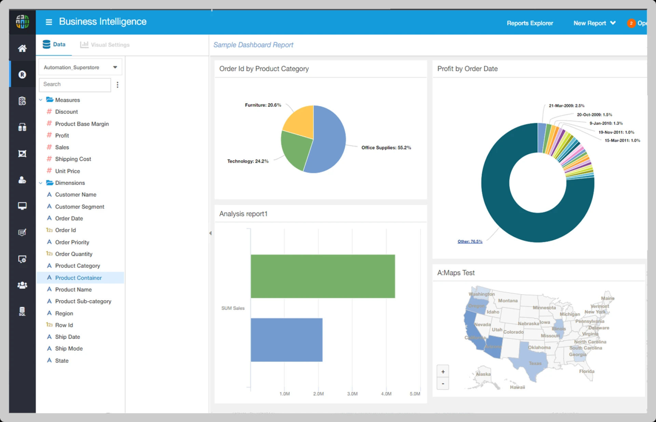The height and width of the screenshot is (422, 656).
Task: Click in the Search field
Action: 75,84
